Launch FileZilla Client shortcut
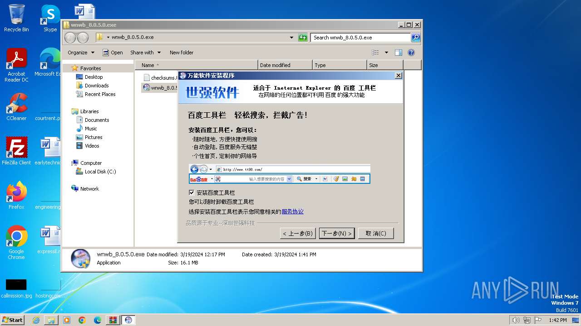The image size is (581, 326). click(16, 151)
